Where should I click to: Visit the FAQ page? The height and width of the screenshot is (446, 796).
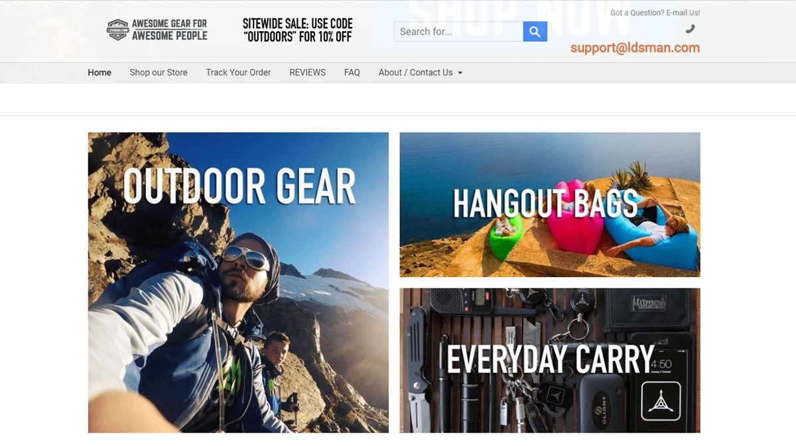pos(352,73)
